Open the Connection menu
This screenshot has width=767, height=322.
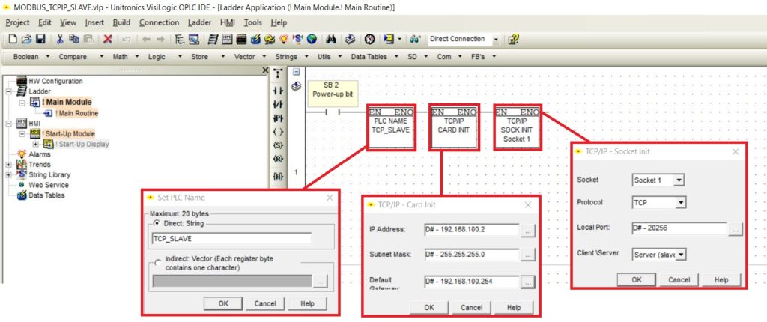(159, 22)
